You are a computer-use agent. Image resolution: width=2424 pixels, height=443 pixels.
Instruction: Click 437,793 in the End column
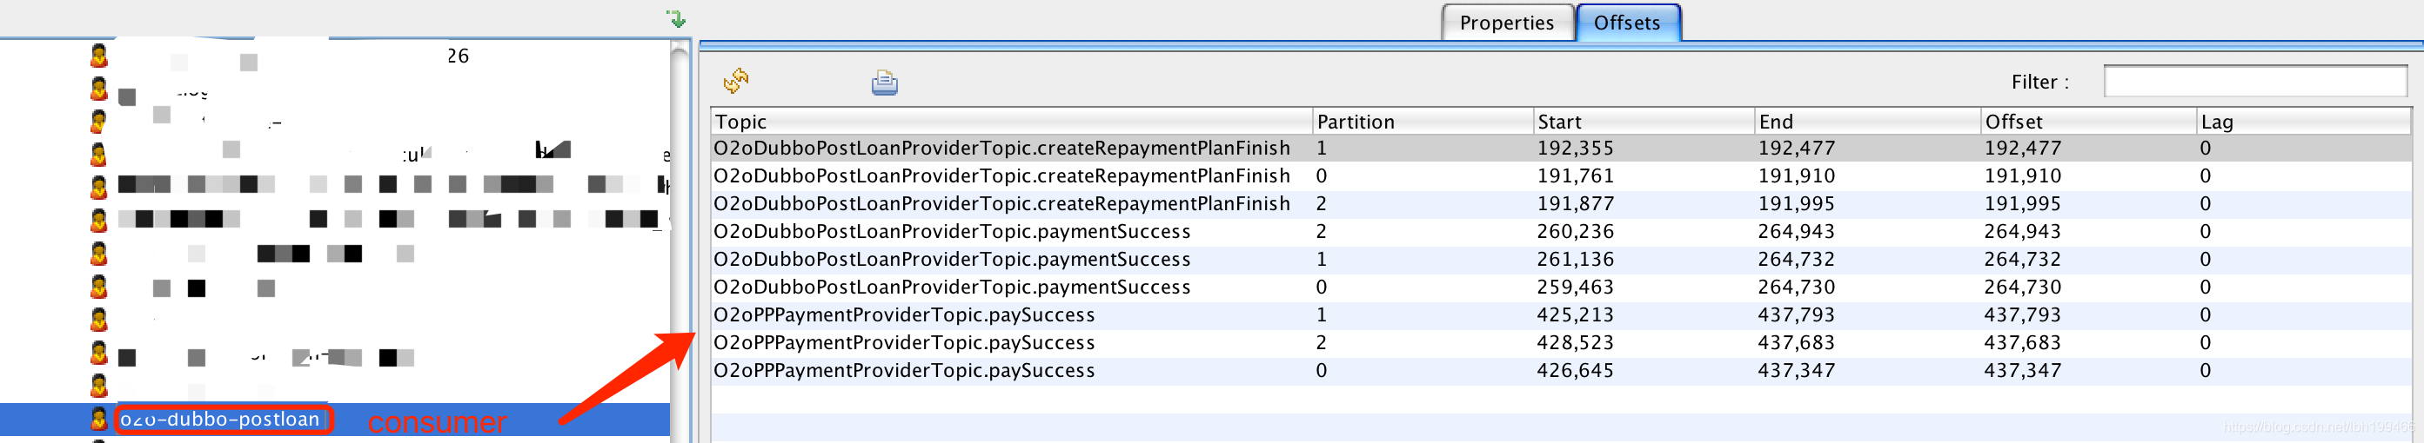pyautogui.click(x=1797, y=315)
